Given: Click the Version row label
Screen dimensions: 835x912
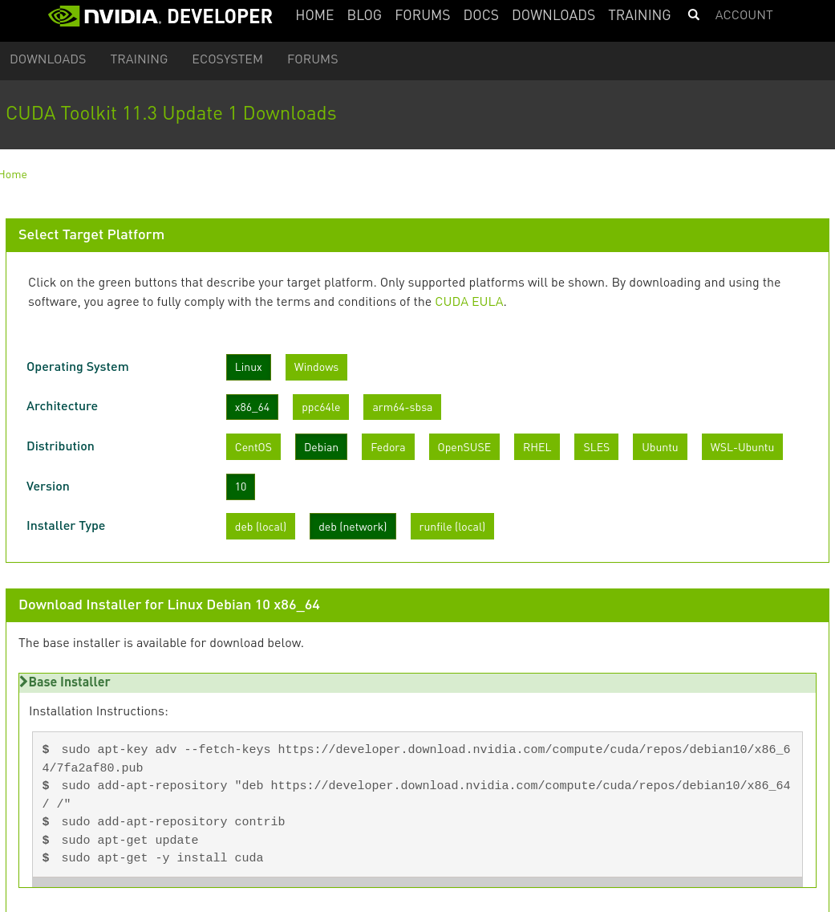Looking at the screenshot, I should (x=47, y=487).
